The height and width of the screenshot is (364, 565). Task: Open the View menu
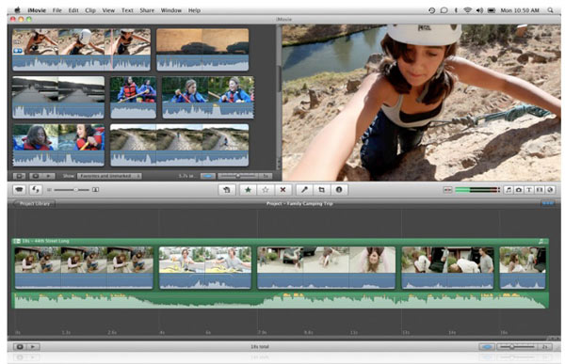(108, 10)
